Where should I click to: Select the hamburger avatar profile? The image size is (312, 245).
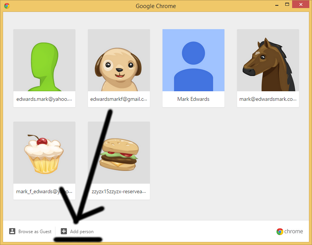point(119,153)
